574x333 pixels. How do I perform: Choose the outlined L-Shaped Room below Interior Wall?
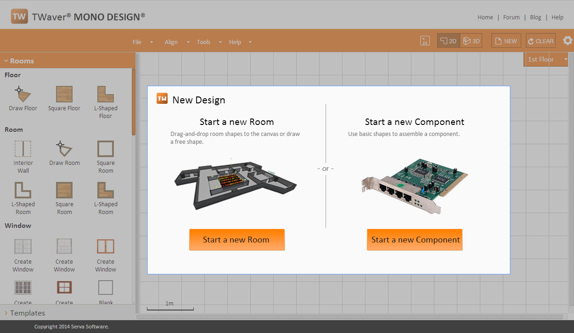tap(23, 198)
